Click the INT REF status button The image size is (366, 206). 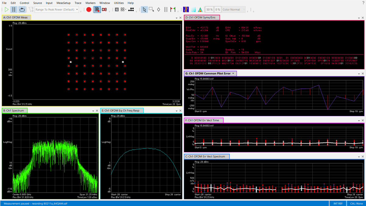pyautogui.click(x=338, y=203)
